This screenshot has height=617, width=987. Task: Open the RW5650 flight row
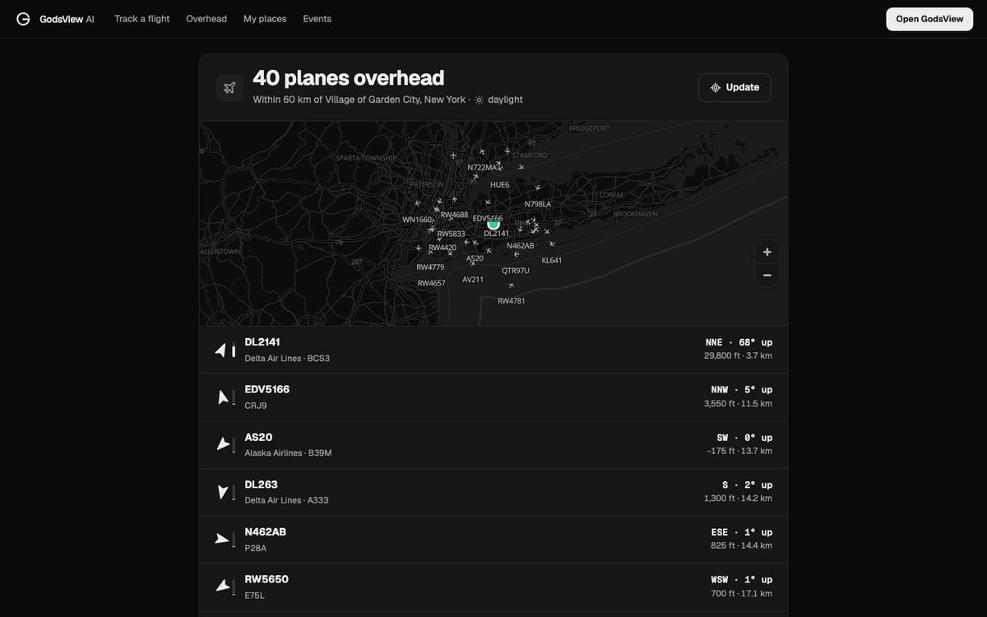coord(493,587)
